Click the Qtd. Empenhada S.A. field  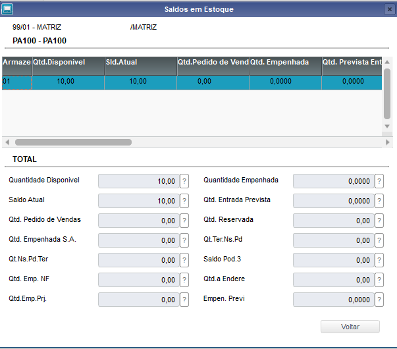point(139,240)
